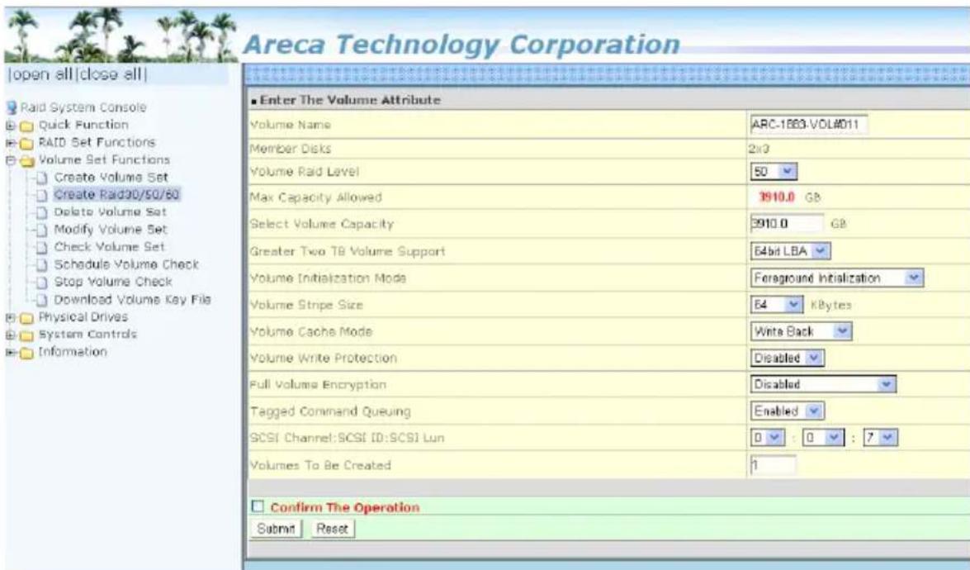Click the Information folder icon
Image resolution: width=970 pixels, height=570 pixels.
click(26, 353)
